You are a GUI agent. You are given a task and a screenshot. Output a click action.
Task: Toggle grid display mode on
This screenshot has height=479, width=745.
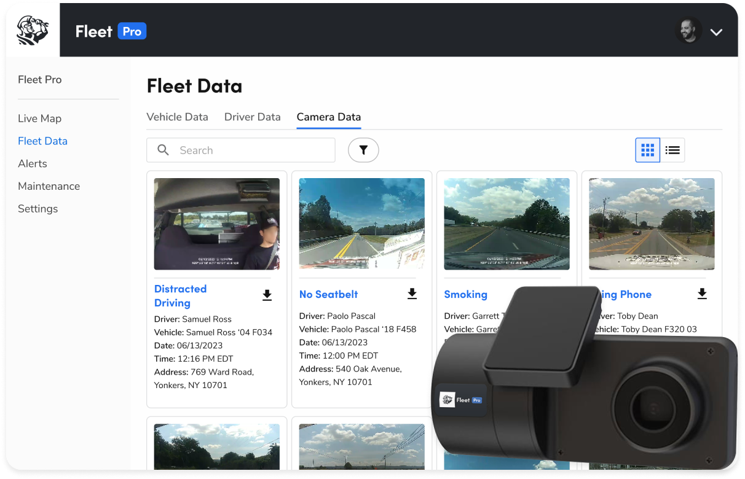[647, 150]
